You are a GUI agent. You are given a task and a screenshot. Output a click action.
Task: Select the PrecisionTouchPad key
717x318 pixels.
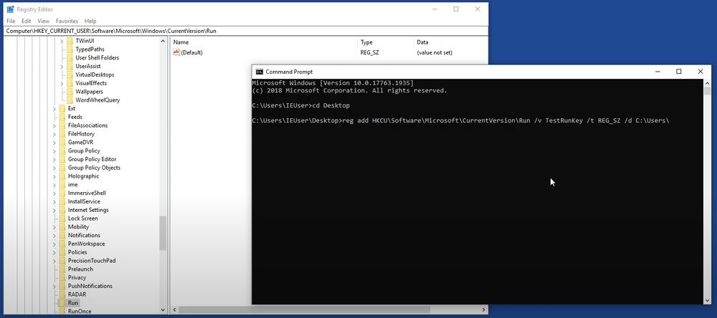coord(92,261)
